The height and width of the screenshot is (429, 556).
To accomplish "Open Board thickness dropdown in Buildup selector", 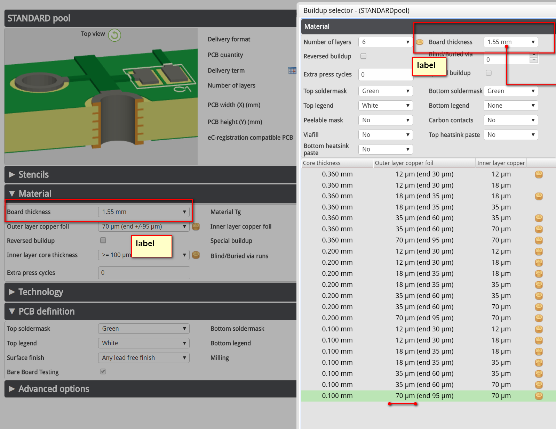I will point(511,42).
